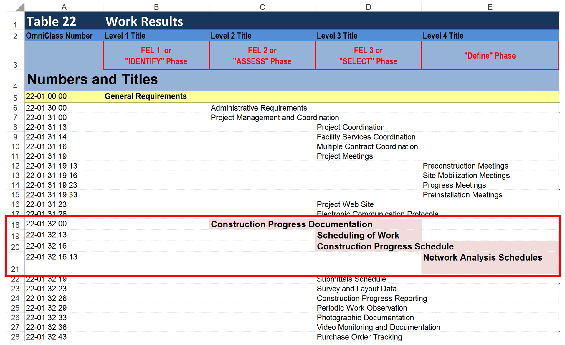
Task: Click the FEL 1 'IDENTIFY' Phase cell
Action: [156, 56]
